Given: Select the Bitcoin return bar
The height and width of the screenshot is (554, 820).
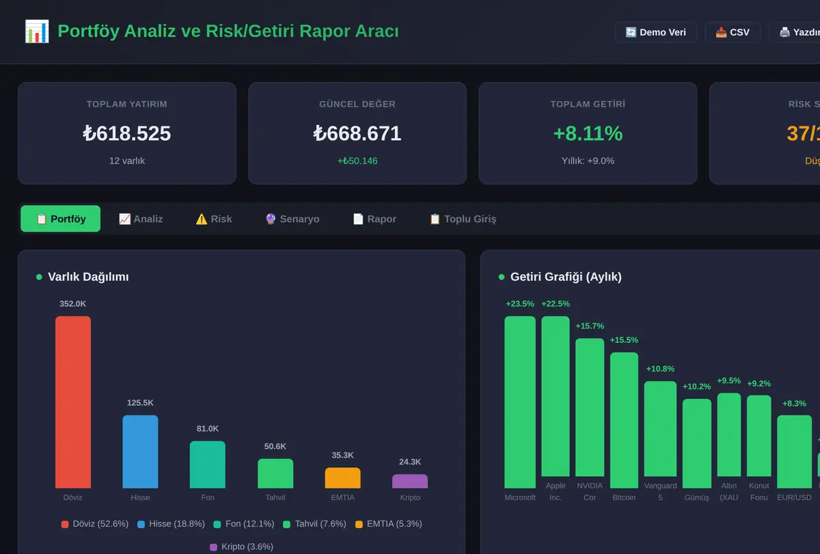Looking at the screenshot, I should [624, 420].
